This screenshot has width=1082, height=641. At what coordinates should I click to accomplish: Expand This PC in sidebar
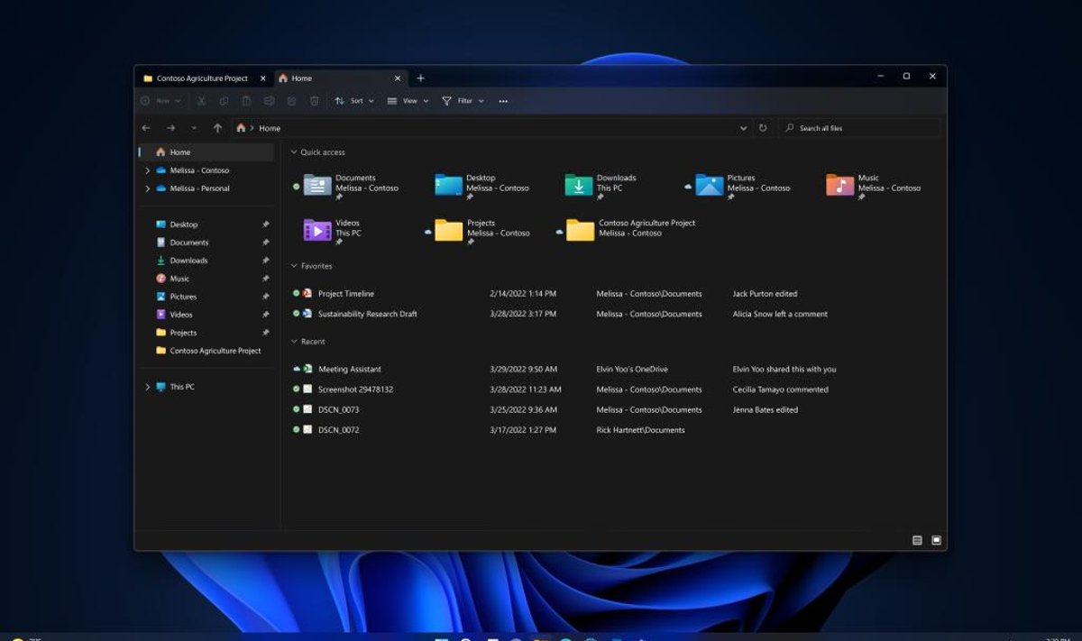coord(147,387)
